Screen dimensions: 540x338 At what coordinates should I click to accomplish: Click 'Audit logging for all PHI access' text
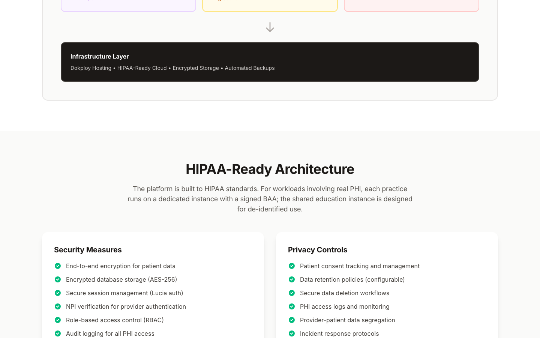110,333
